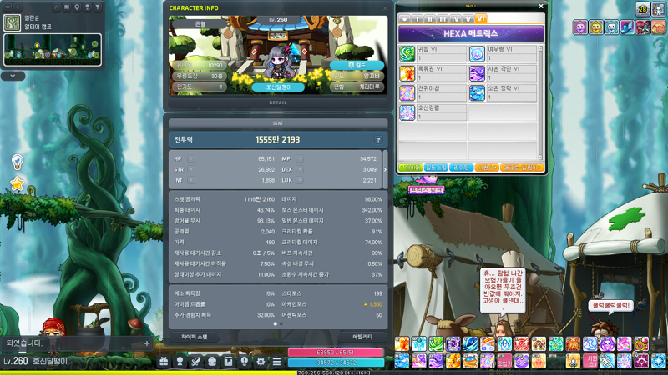This screenshot has height=375, width=668.
Task: Open the lightbulb menu icon in bottom bar
Action: tap(245, 362)
